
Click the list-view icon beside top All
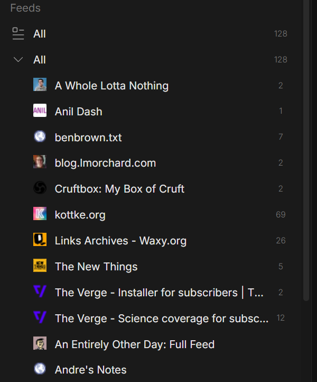(18, 34)
